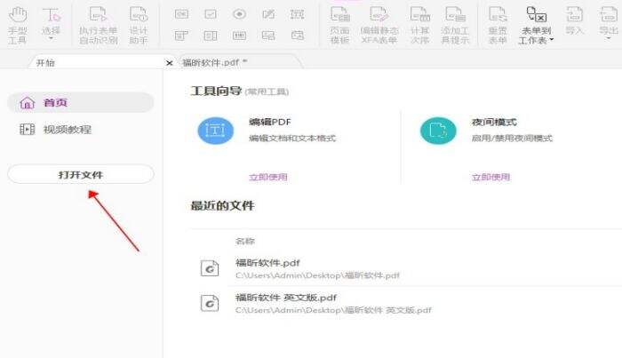Screen dimensions: 622x358
Task: Set calculation order (计算次序)
Action: pos(420,25)
